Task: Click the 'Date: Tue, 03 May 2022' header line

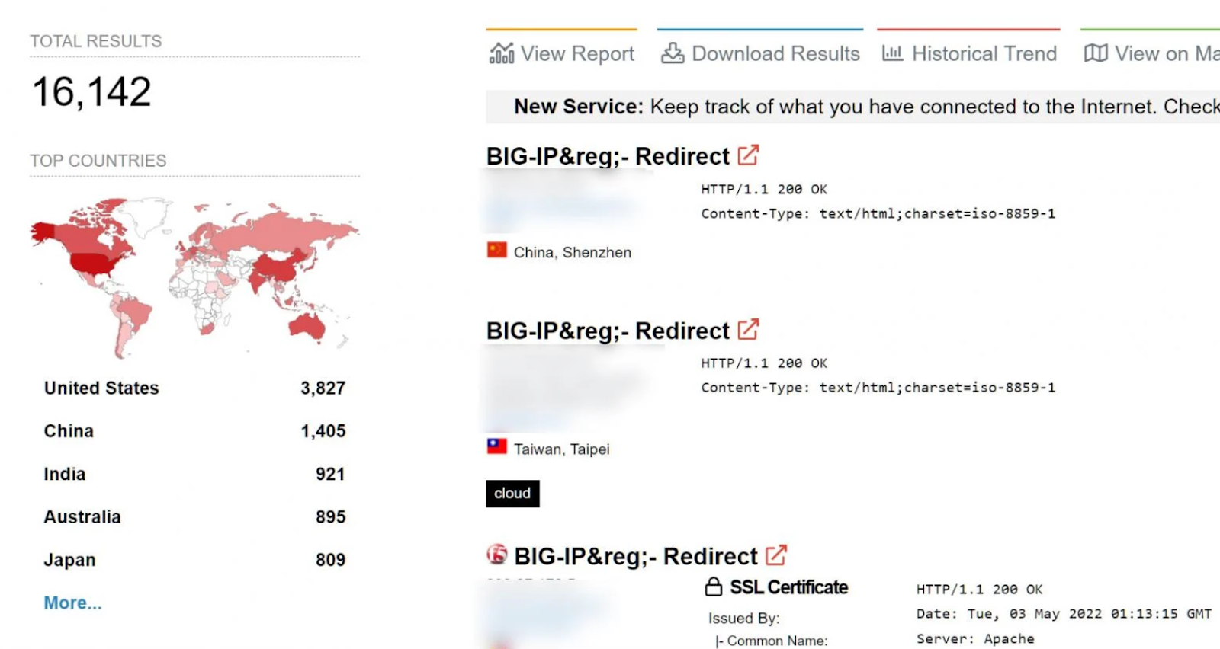Action: pyautogui.click(x=1064, y=613)
